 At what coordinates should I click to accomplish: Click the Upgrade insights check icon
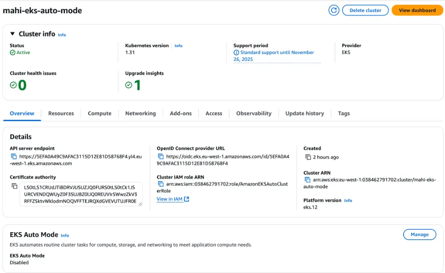[x=128, y=85]
